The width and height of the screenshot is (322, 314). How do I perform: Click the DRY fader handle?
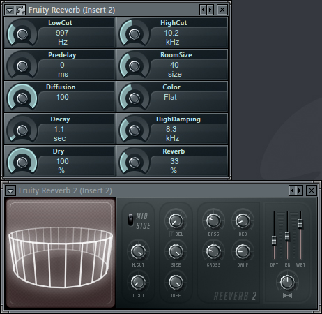pos(274,241)
